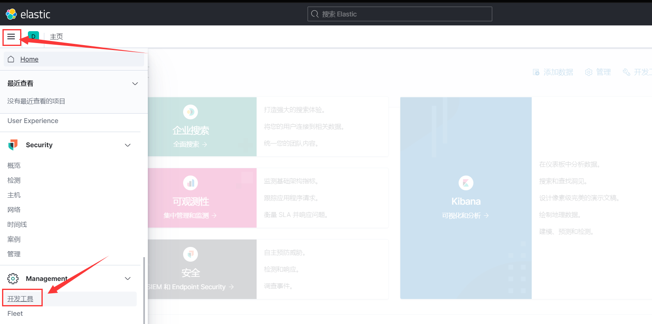This screenshot has height=324, width=652.
Task: Open 开发工具 under Management
Action: point(21,299)
